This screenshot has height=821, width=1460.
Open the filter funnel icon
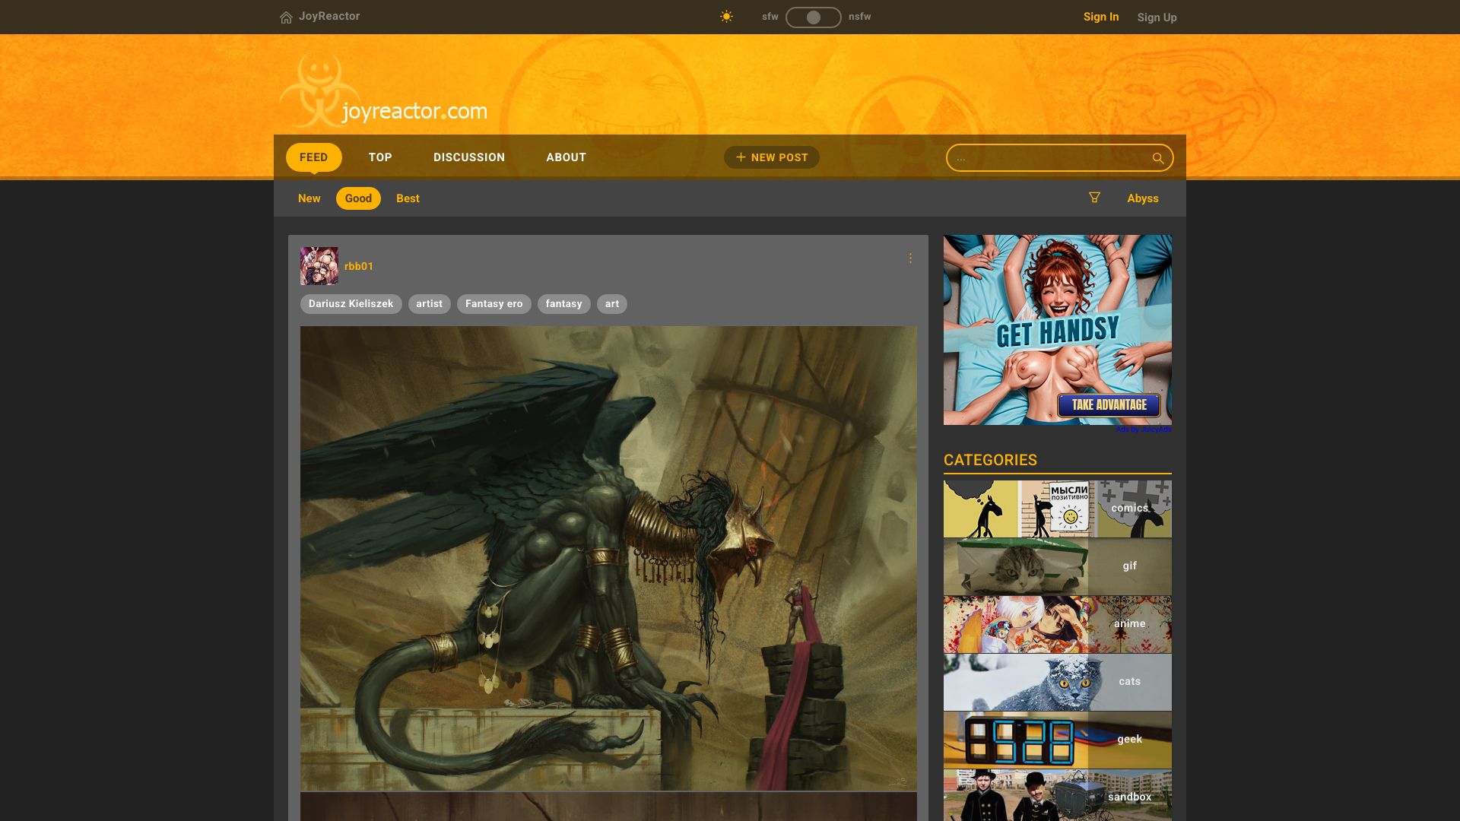(1094, 198)
